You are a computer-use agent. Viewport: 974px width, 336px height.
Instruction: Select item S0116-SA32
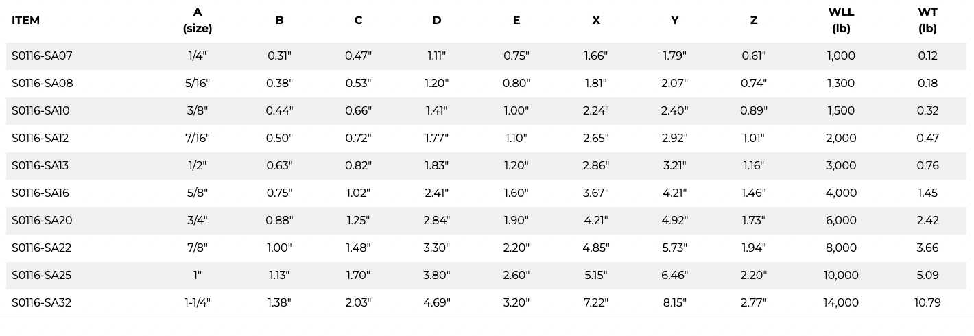[x=41, y=302]
